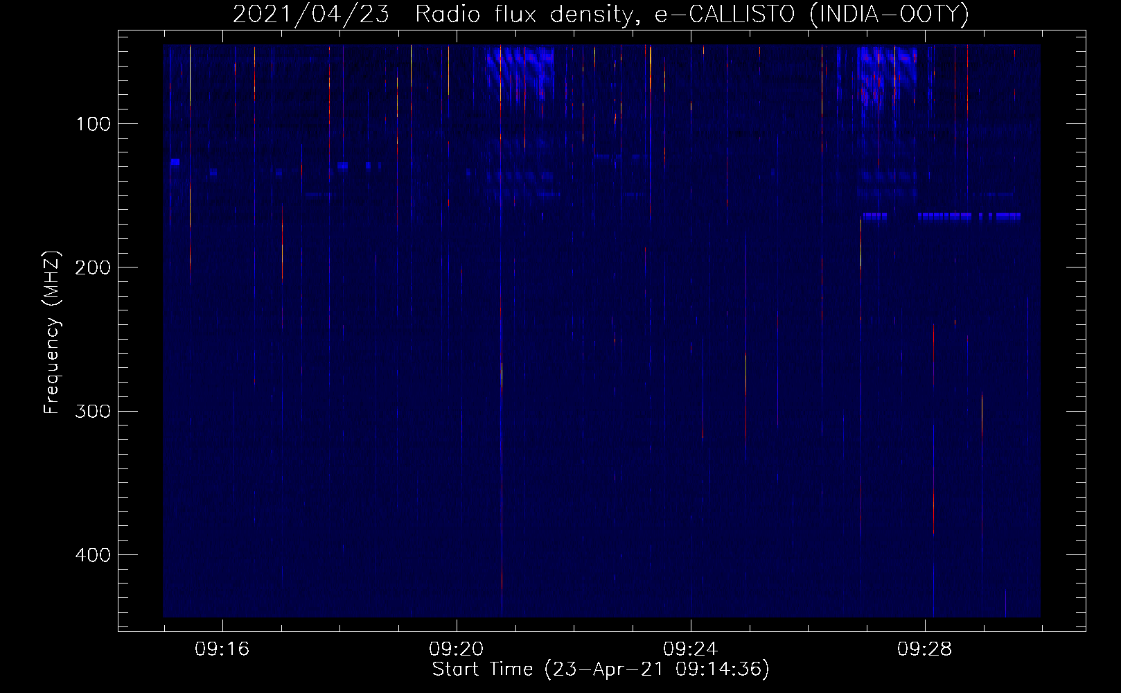The width and height of the screenshot is (1121, 693).
Task: Click the 09:24 time tick label
Action: (690, 649)
